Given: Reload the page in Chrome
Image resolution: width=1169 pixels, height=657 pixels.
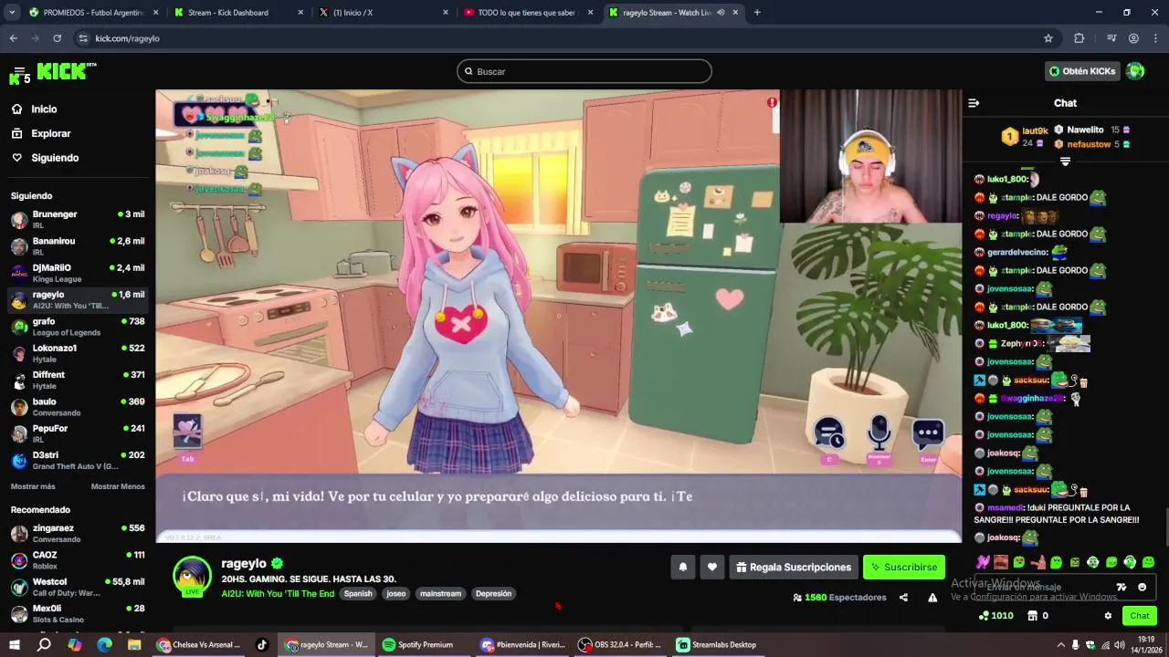Looking at the screenshot, I should (58, 38).
